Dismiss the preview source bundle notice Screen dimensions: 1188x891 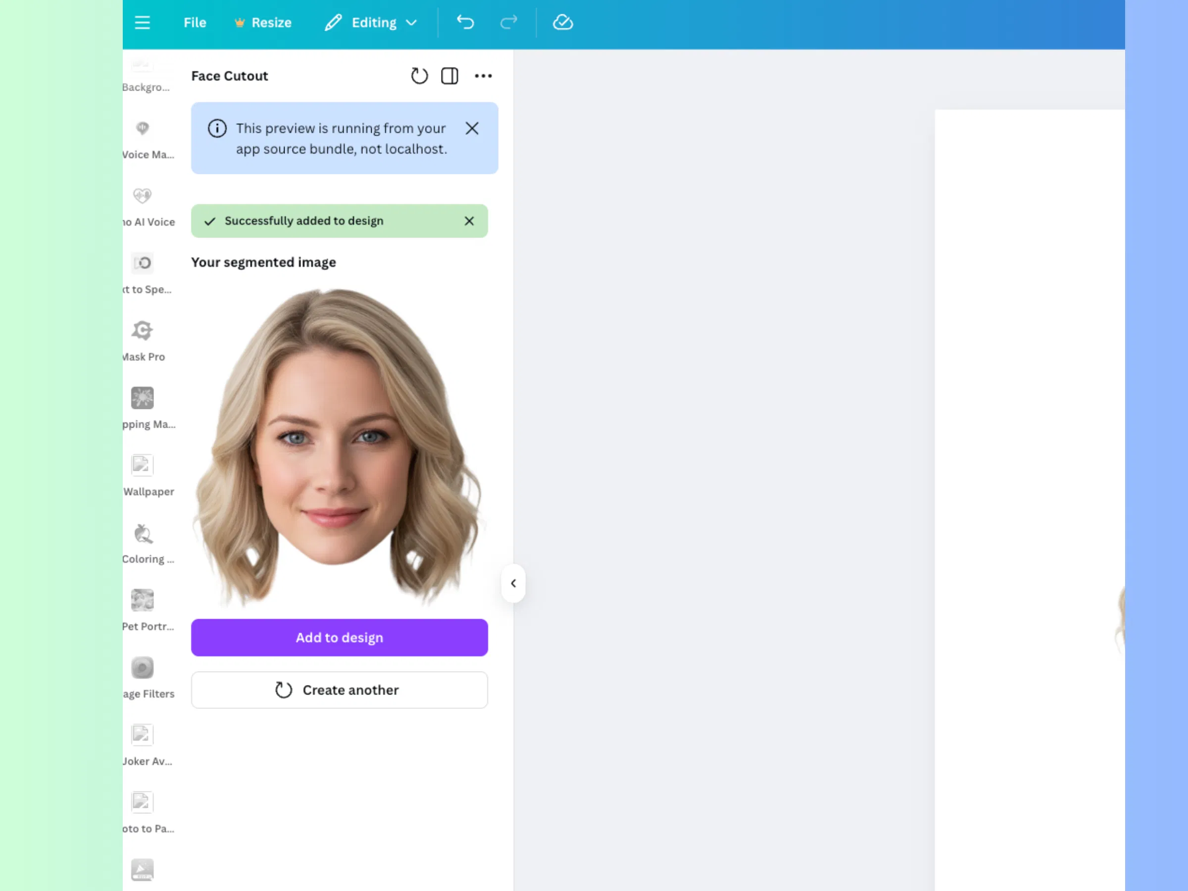click(x=472, y=128)
